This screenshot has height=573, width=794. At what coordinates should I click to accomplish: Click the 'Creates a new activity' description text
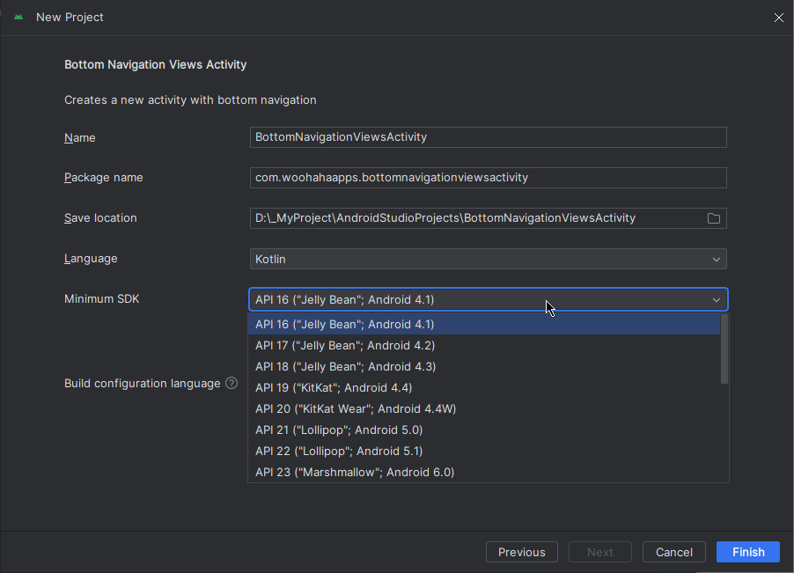point(190,99)
